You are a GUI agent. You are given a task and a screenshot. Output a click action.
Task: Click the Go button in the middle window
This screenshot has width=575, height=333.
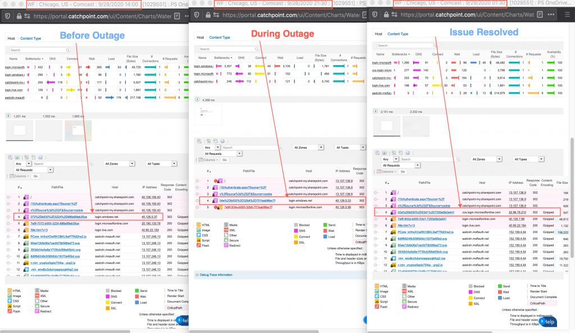(x=225, y=160)
